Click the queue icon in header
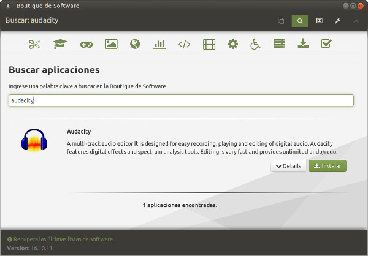The height and width of the screenshot is (256, 368). (x=281, y=21)
